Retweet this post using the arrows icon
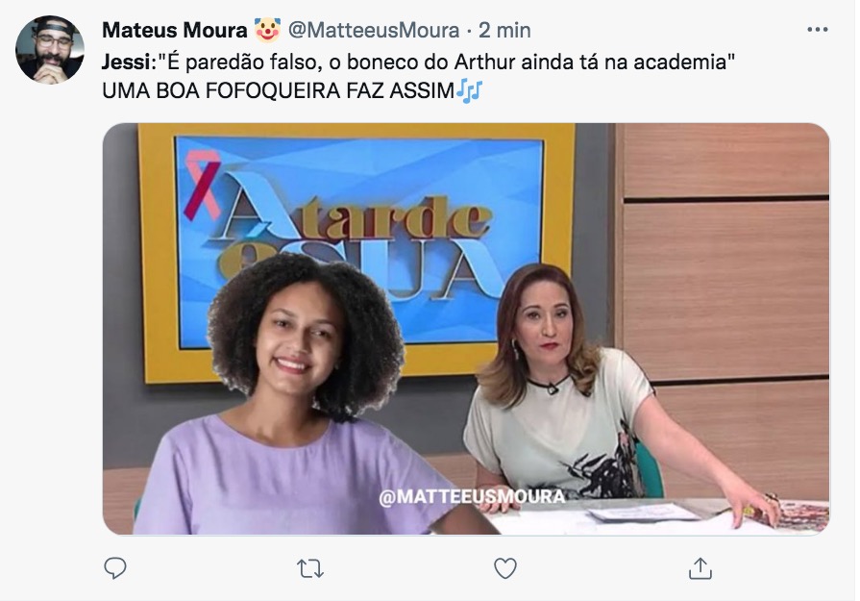The width and height of the screenshot is (860, 601). [310, 568]
